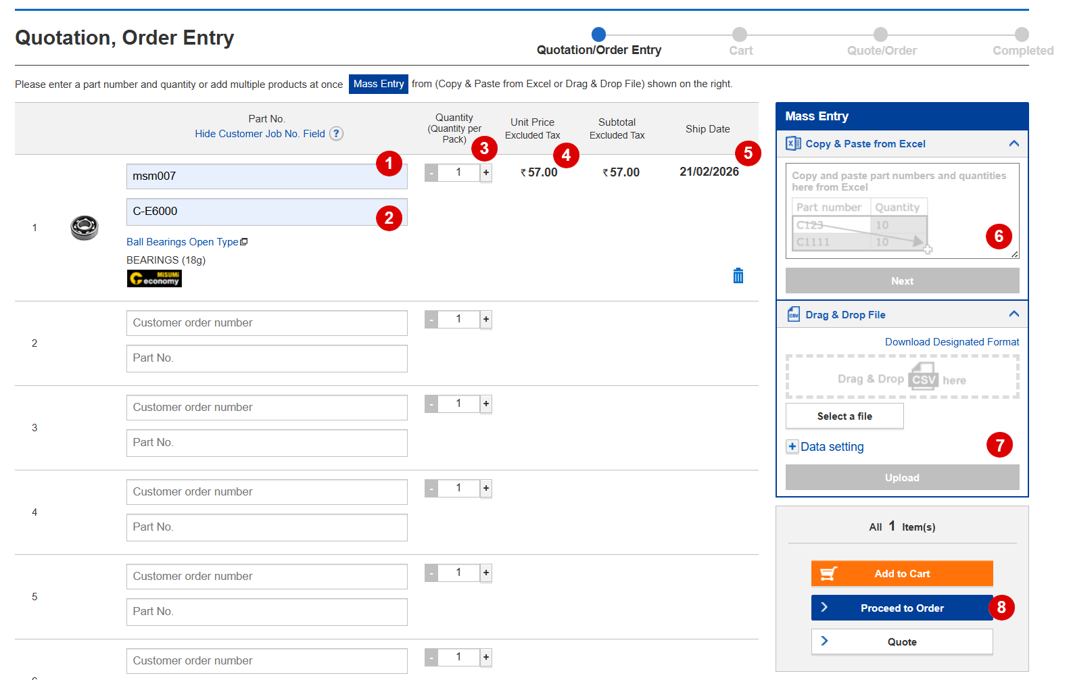Collapse the Drag & Drop File section

pos(1014,314)
